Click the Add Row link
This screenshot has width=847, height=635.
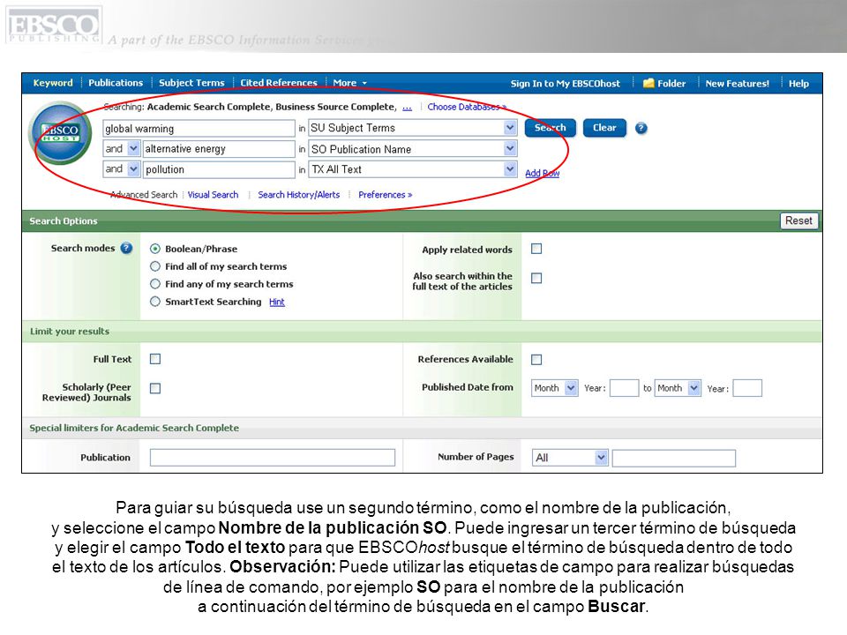click(x=543, y=173)
